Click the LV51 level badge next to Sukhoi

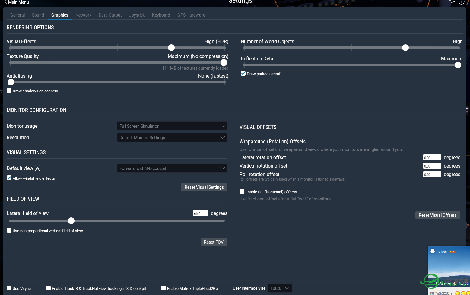[x=453, y=252]
